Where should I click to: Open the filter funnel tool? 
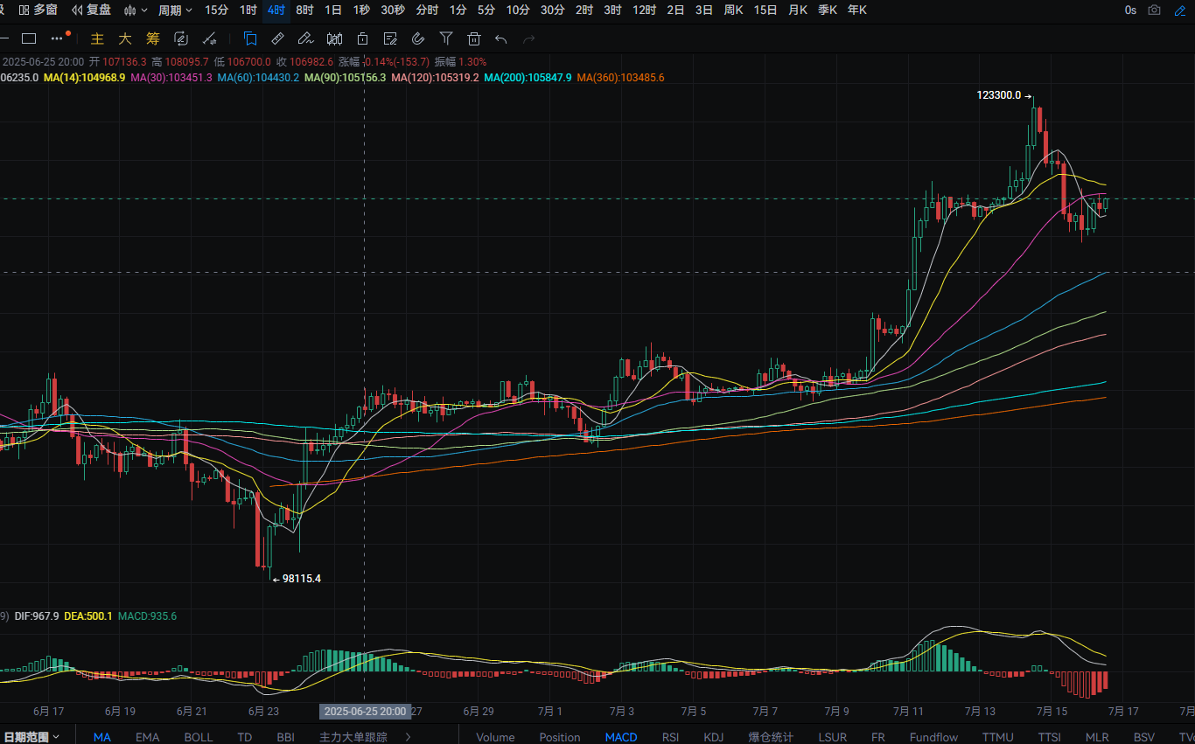[446, 38]
